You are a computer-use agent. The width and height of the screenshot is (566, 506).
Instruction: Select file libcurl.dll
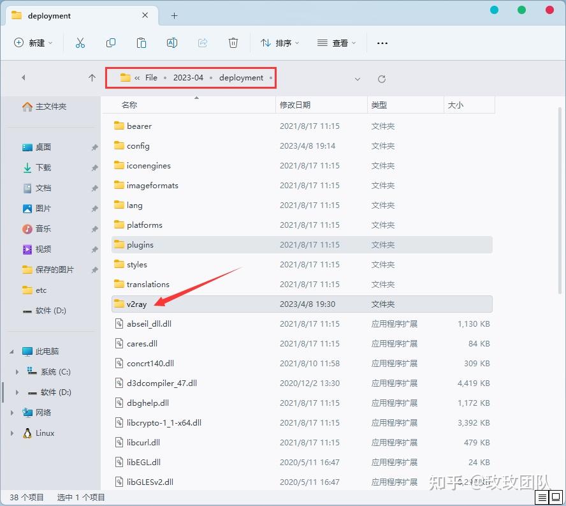pos(301,442)
